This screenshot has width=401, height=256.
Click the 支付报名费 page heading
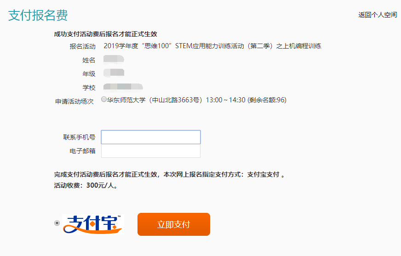38,15
